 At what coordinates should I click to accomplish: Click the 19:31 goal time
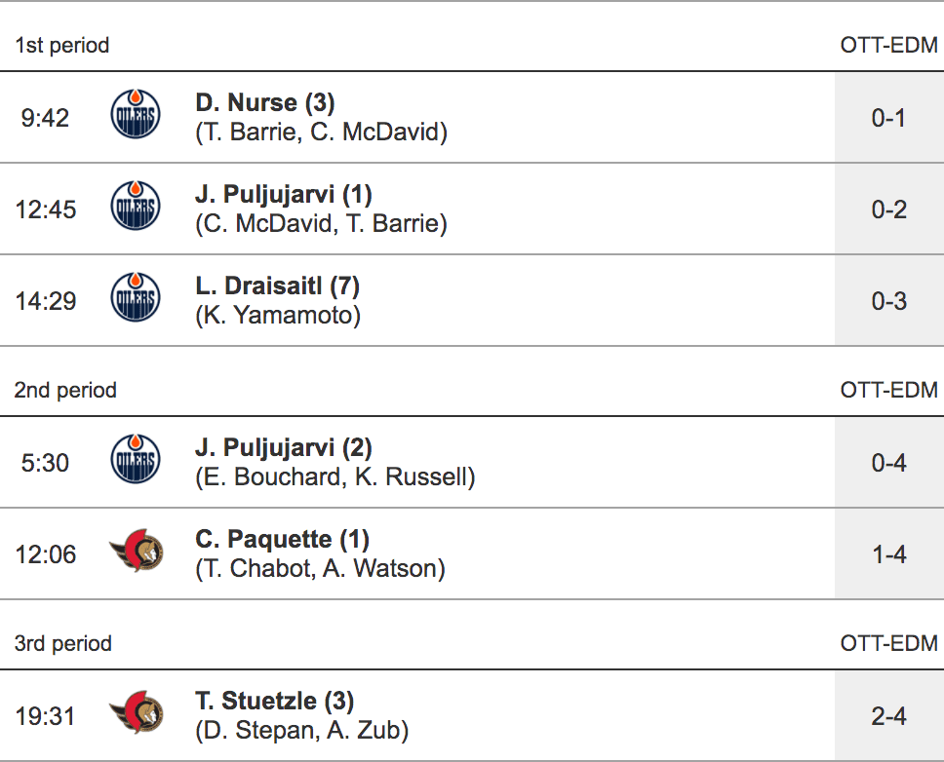[45, 716]
